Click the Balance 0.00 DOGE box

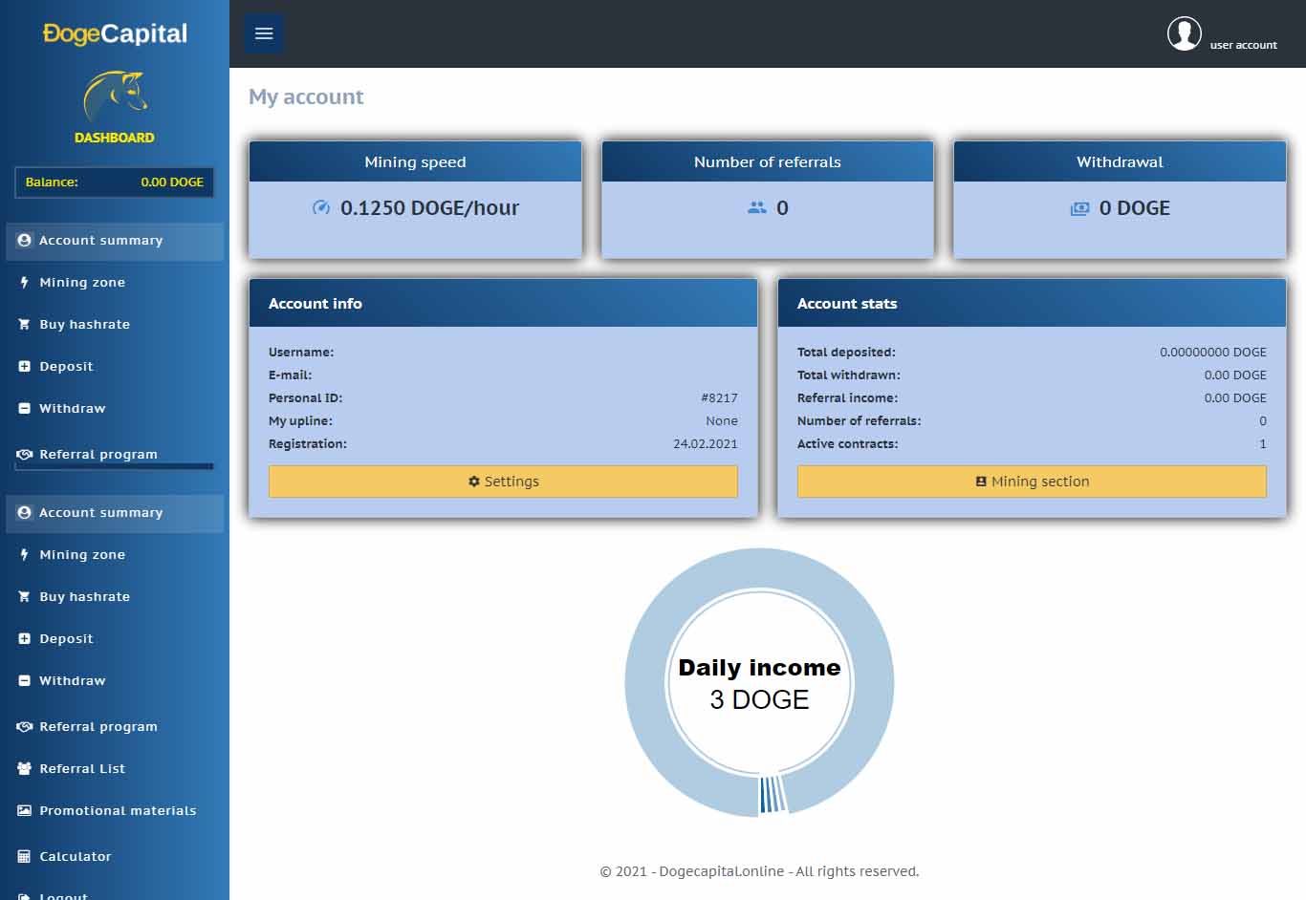115,182
